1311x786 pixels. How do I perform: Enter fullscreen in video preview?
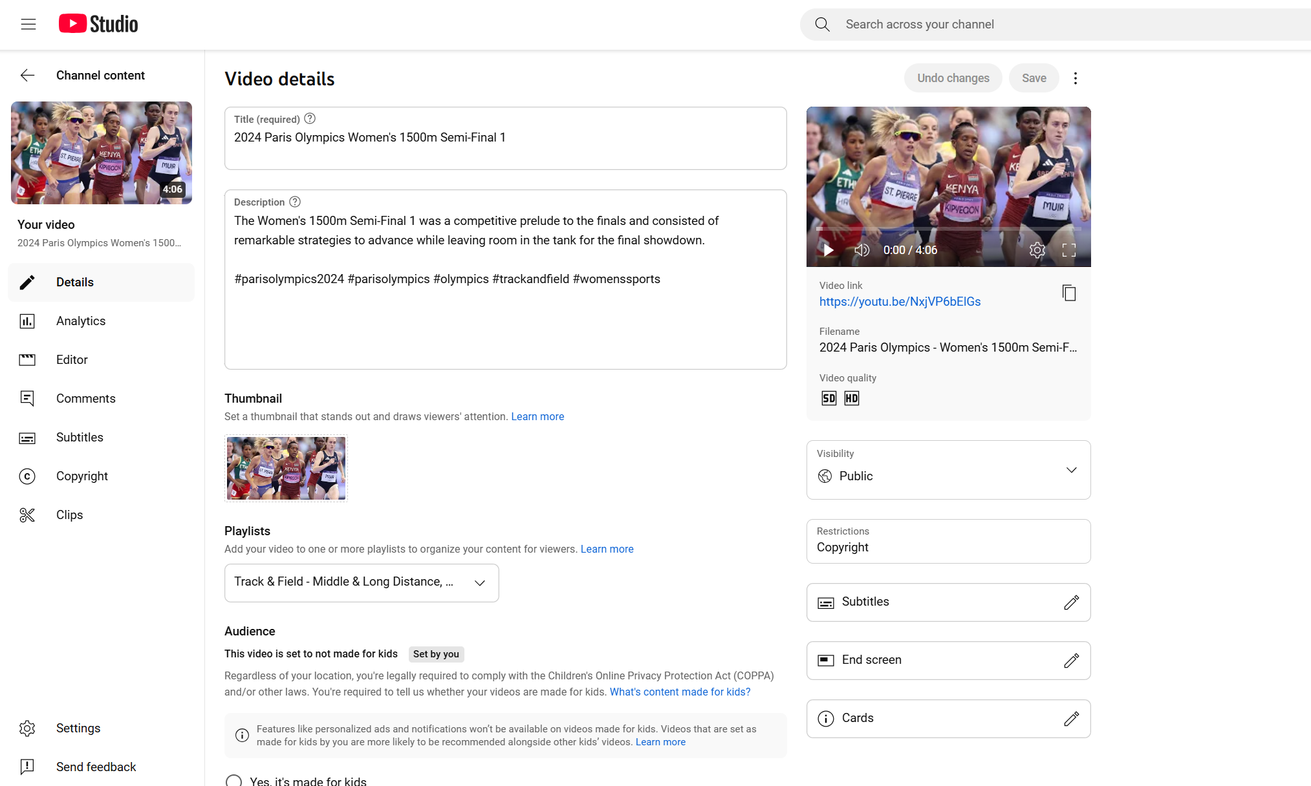pyautogui.click(x=1069, y=250)
